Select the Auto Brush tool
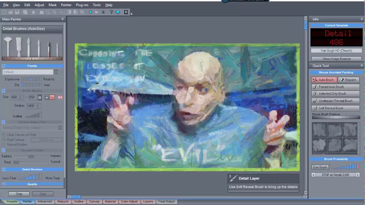The image size is (365, 205). [x=324, y=80]
